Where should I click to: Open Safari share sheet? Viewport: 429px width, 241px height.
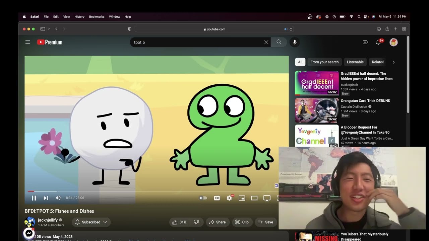click(387, 29)
